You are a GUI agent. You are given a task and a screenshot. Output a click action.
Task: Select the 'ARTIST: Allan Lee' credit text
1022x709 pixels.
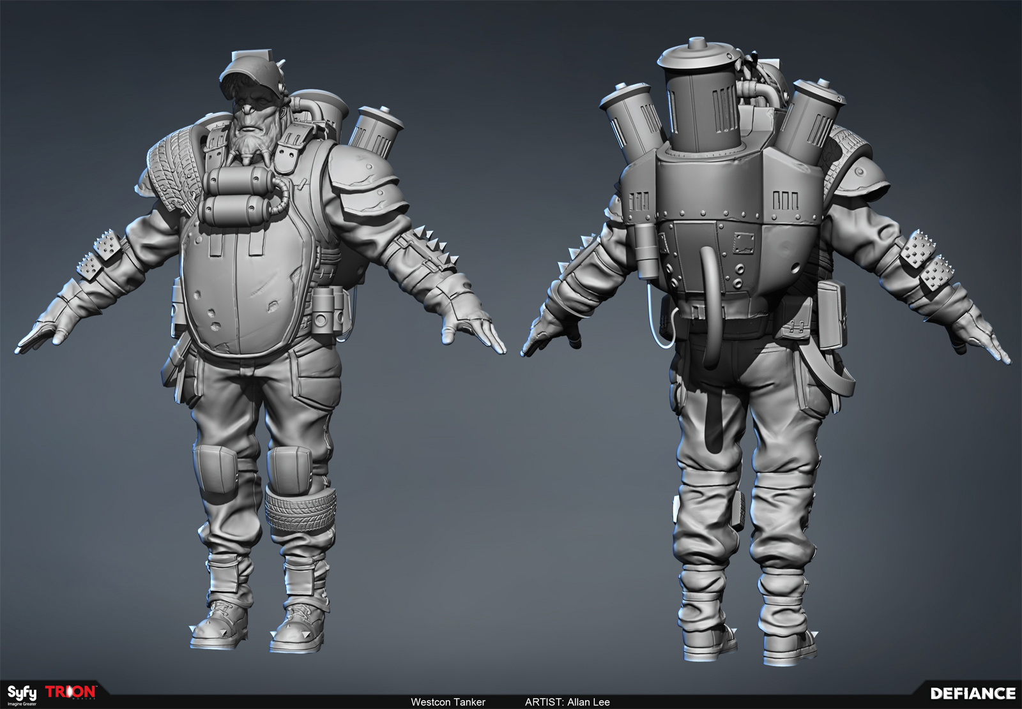tap(567, 702)
